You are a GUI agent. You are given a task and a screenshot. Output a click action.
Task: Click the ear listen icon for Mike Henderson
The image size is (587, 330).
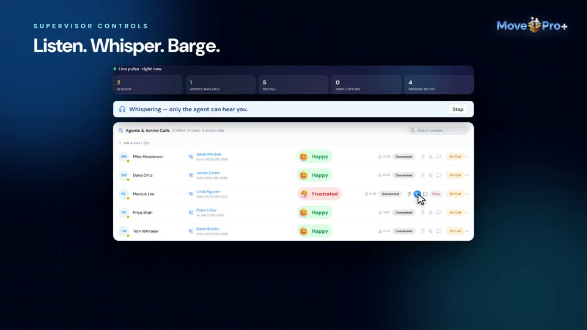(423, 157)
